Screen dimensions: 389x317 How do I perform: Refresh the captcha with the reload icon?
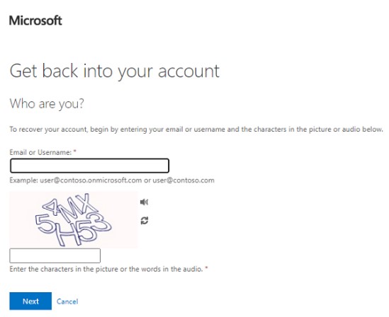click(x=145, y=221)
